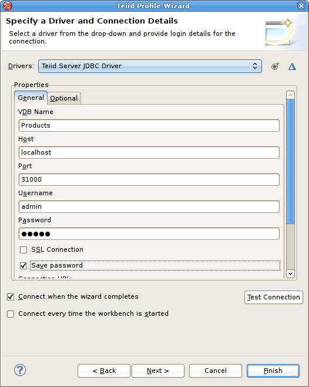Click the Username label text
309x387 pixels.
click(x=35, y=193)
